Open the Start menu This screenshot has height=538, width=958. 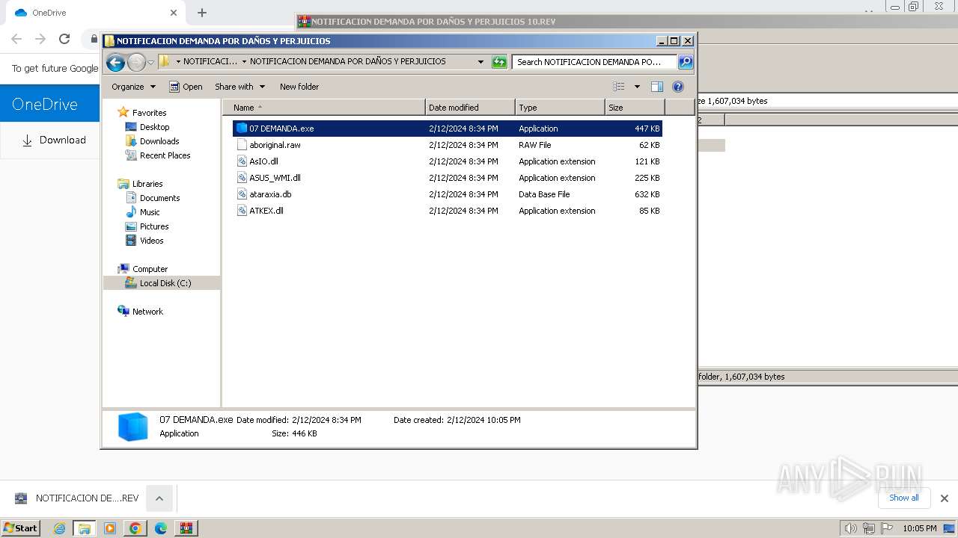pos(21,528)
